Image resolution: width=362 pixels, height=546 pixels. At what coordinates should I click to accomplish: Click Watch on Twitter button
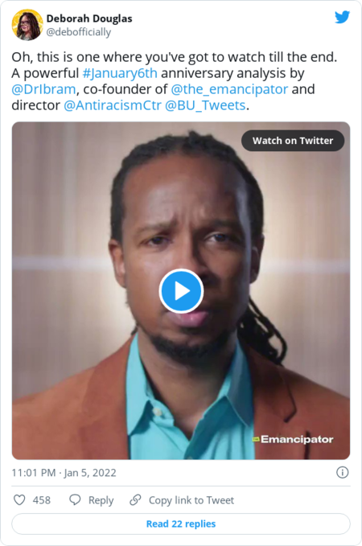tap(293, 141)
